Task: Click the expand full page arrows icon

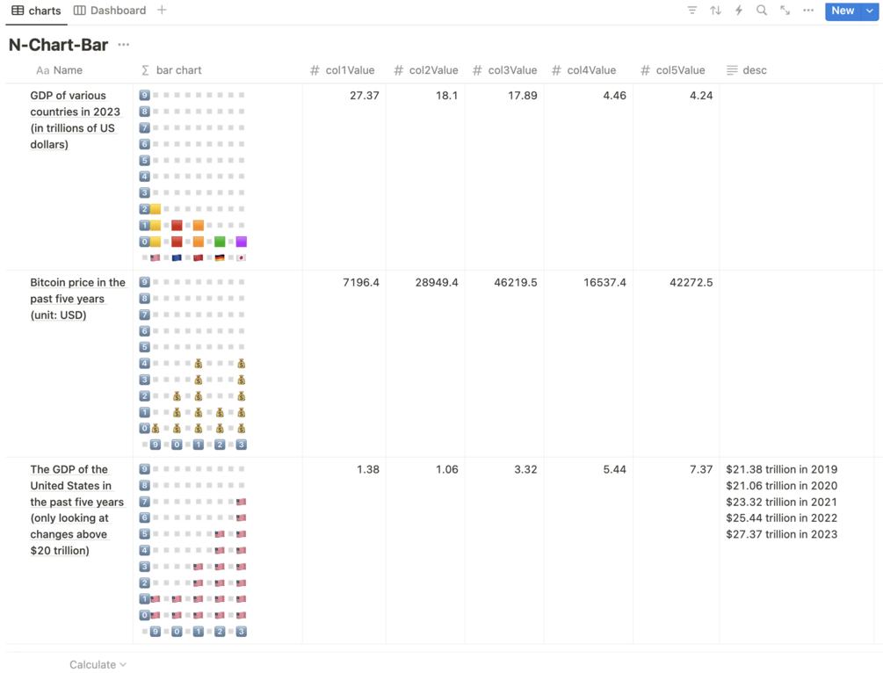Action: (785, 11)
